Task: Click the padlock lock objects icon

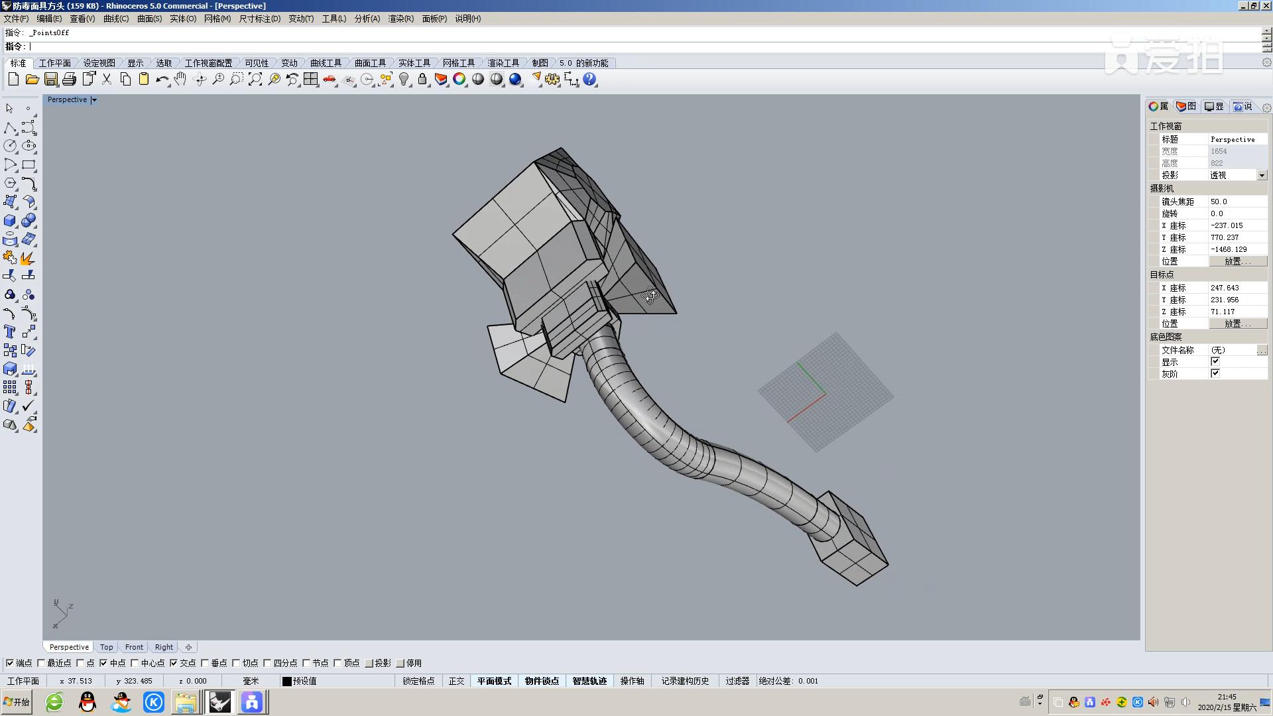Action: (422, 80)
